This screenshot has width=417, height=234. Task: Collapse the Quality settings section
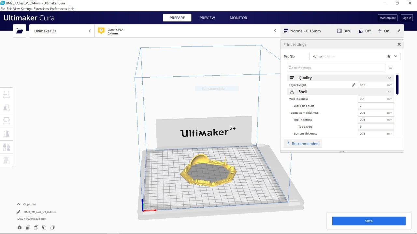[340, 78]
